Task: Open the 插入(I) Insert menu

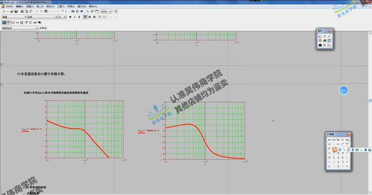Action: 40,7
